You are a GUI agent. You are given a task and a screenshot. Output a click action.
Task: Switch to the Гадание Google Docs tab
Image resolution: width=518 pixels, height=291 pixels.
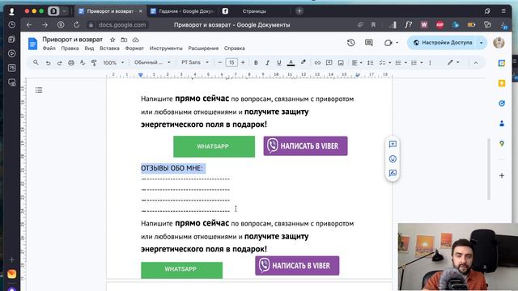coord(183,11)
